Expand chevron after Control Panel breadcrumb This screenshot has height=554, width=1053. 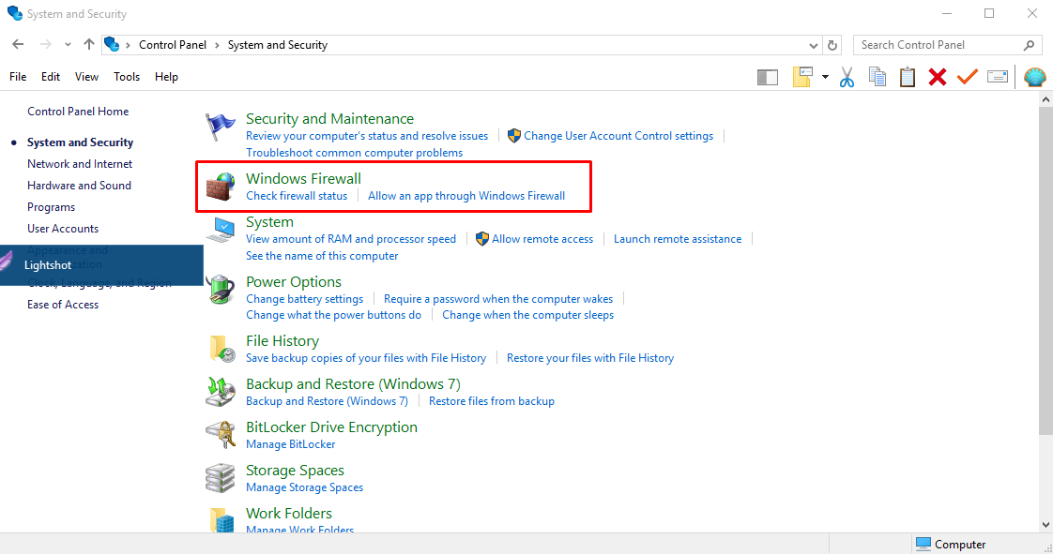pyautogui.click(x=217, y=45)
